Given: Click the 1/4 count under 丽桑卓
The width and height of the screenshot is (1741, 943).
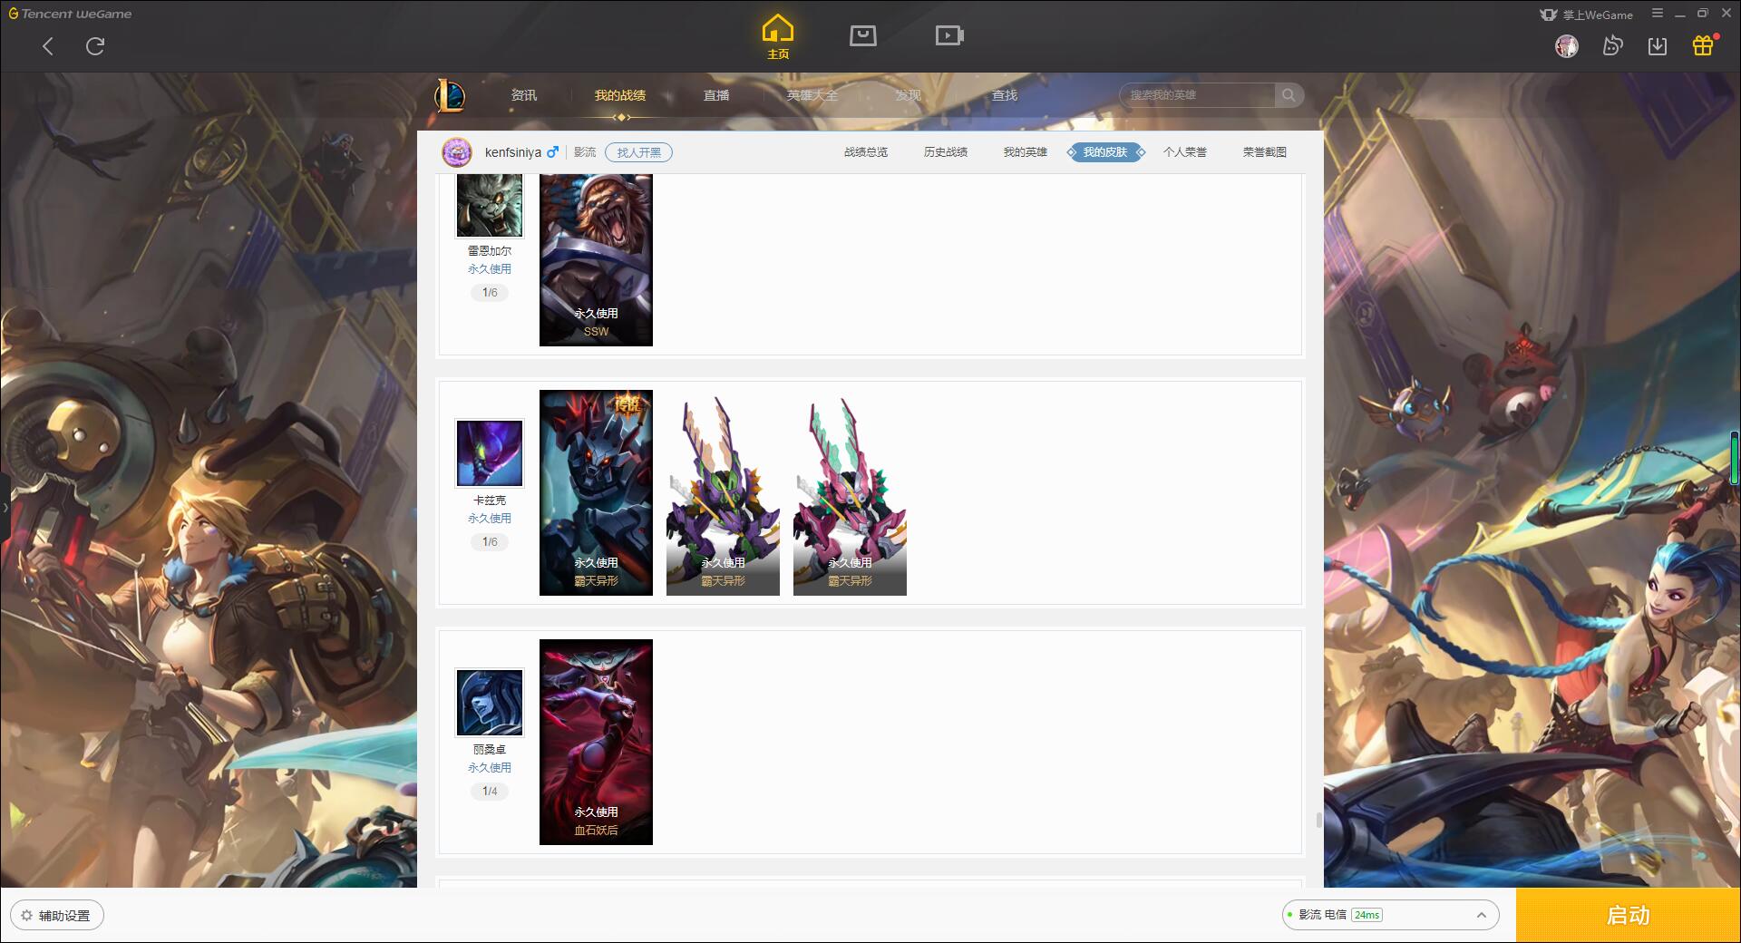Looking at the screenshot, I should (x=490, y=792).
